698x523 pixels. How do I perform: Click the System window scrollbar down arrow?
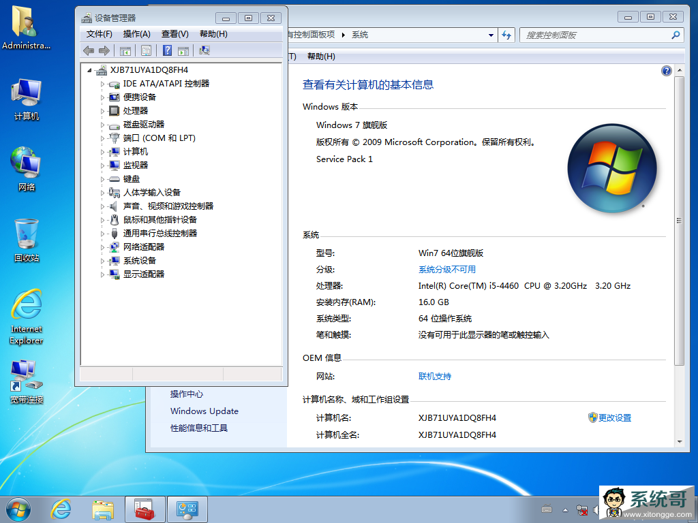pyautogui.click(x=680, y=442)
